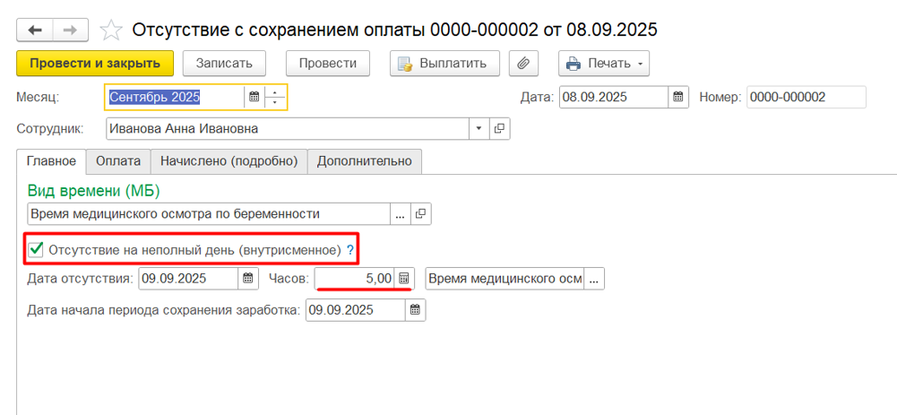Click the forward navigation arrow
Viewport: 897px width, 415px height.
click(70, 30)
